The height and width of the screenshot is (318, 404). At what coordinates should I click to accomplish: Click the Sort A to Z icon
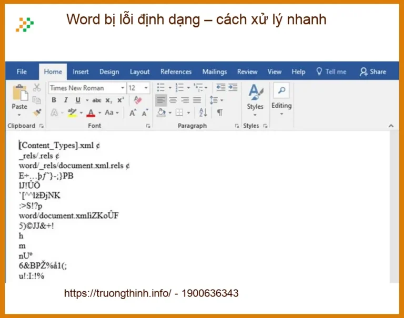pyautogui.click(x=203, y=112)
